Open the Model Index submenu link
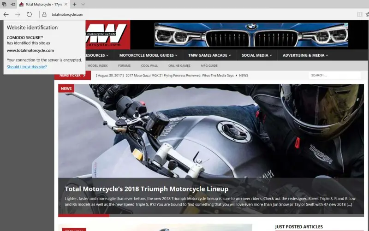The image size is (369, 231). [97, 65]
